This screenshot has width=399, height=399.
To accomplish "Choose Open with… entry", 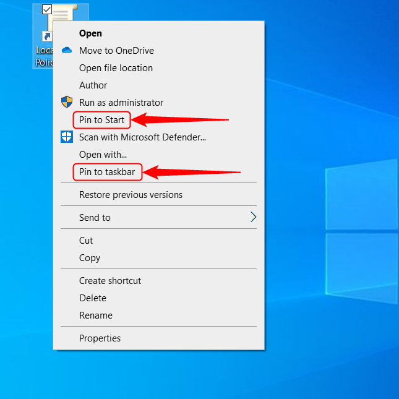I will pyautogui.click(x=158, y=155).
